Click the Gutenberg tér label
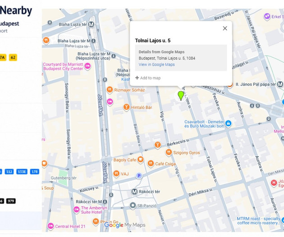 64,178
